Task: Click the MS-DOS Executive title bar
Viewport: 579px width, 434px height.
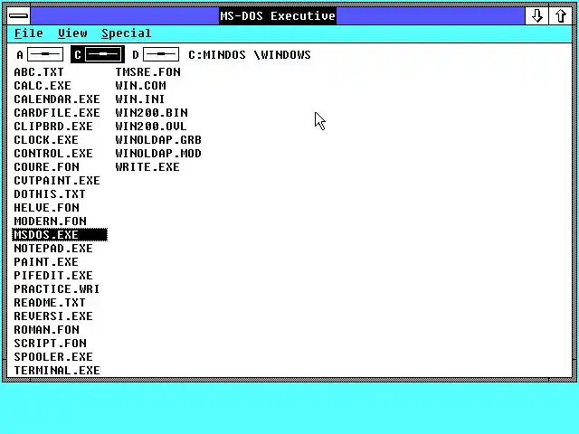Action: pos(278,16)
